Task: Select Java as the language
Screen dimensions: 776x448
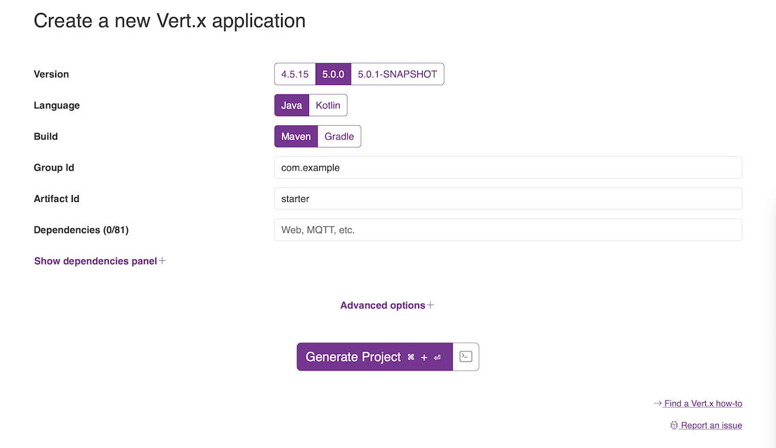Action: point(291,105)
